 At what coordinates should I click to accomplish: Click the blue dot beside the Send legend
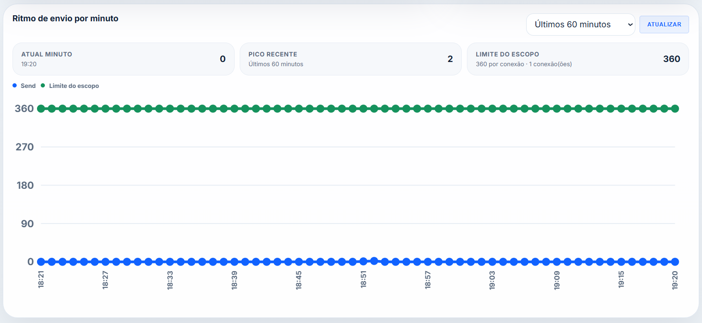click(15, 86)
